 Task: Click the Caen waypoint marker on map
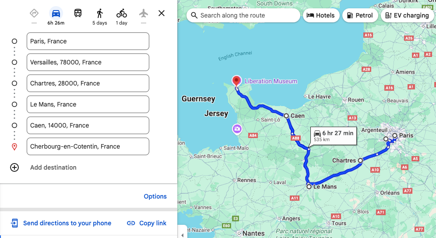pos(286,116)
